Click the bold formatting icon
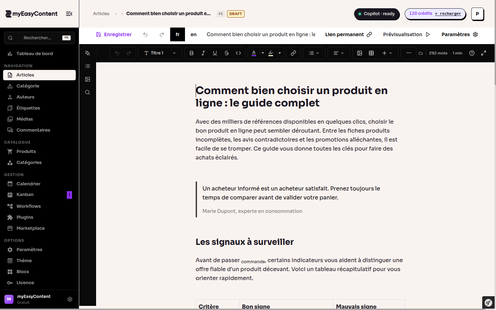This screenshot has height=310, width=496. [x=192, y=53]
